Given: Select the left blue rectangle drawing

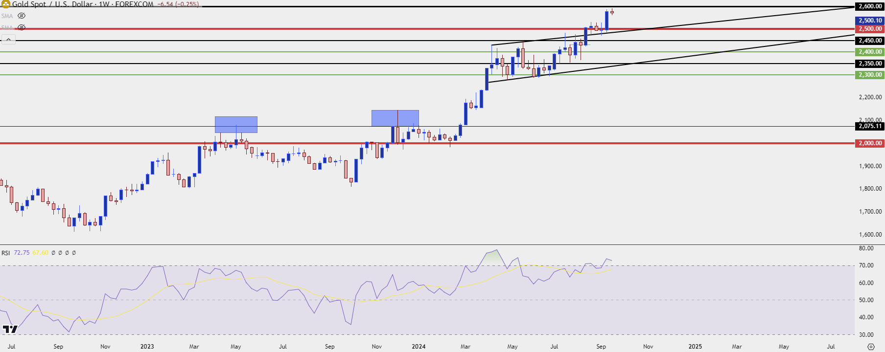Looking at the screenshot, I should tap(236, 125).
